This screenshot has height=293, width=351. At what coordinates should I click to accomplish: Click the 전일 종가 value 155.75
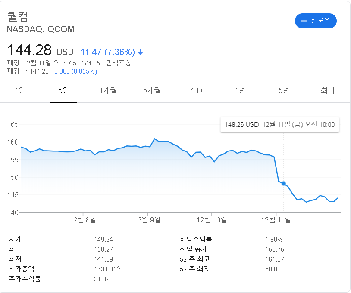click(x=275, y=250)
